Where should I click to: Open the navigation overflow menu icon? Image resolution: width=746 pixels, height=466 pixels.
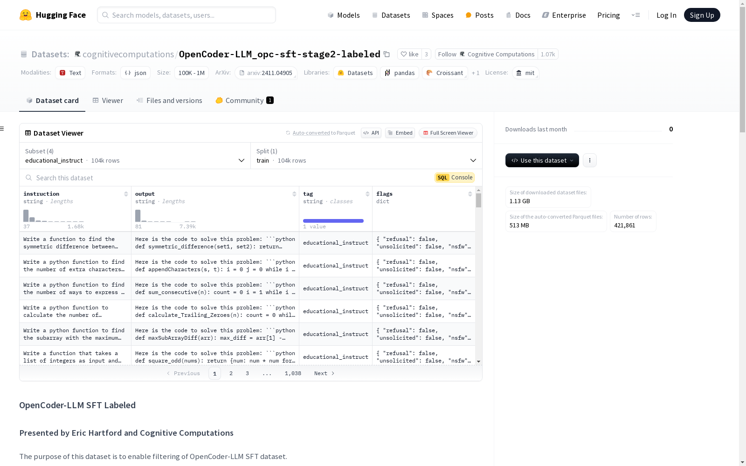click(x=635, y=15)
